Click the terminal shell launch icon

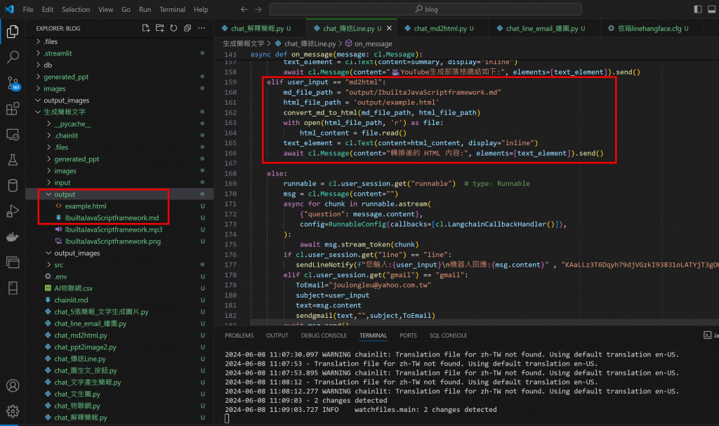708,335
